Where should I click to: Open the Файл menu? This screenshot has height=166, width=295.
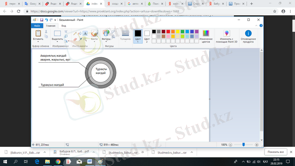(x=37, y=26)
